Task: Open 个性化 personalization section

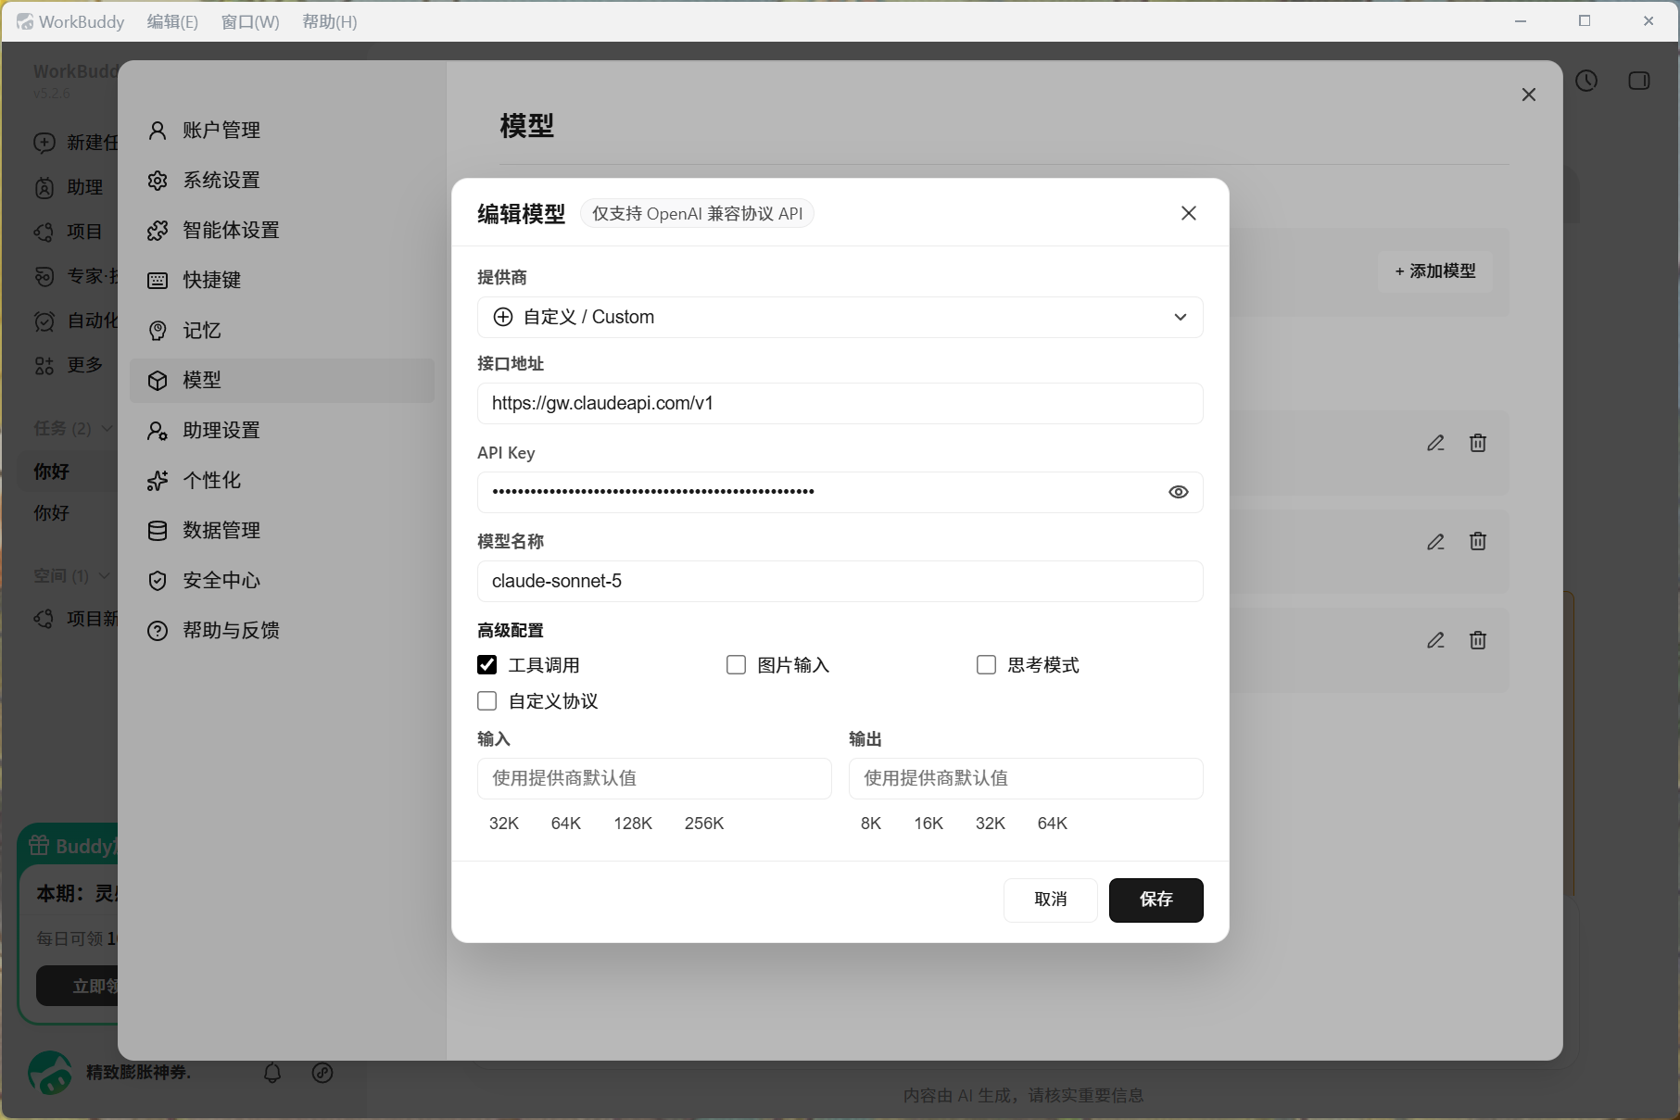Action: [x=282, y=480]
